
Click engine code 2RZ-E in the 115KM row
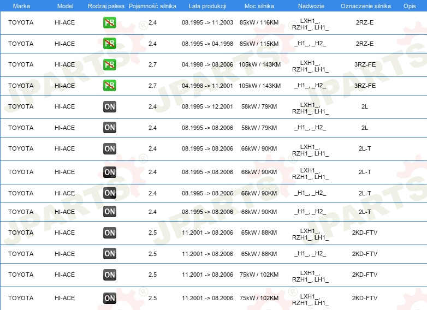click(x=365, y=44)
